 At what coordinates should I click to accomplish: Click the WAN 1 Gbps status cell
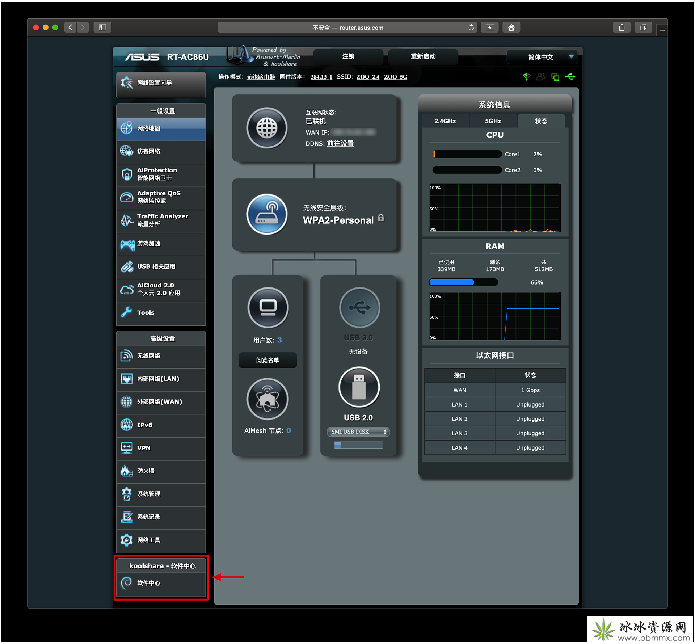pos(530,390)
